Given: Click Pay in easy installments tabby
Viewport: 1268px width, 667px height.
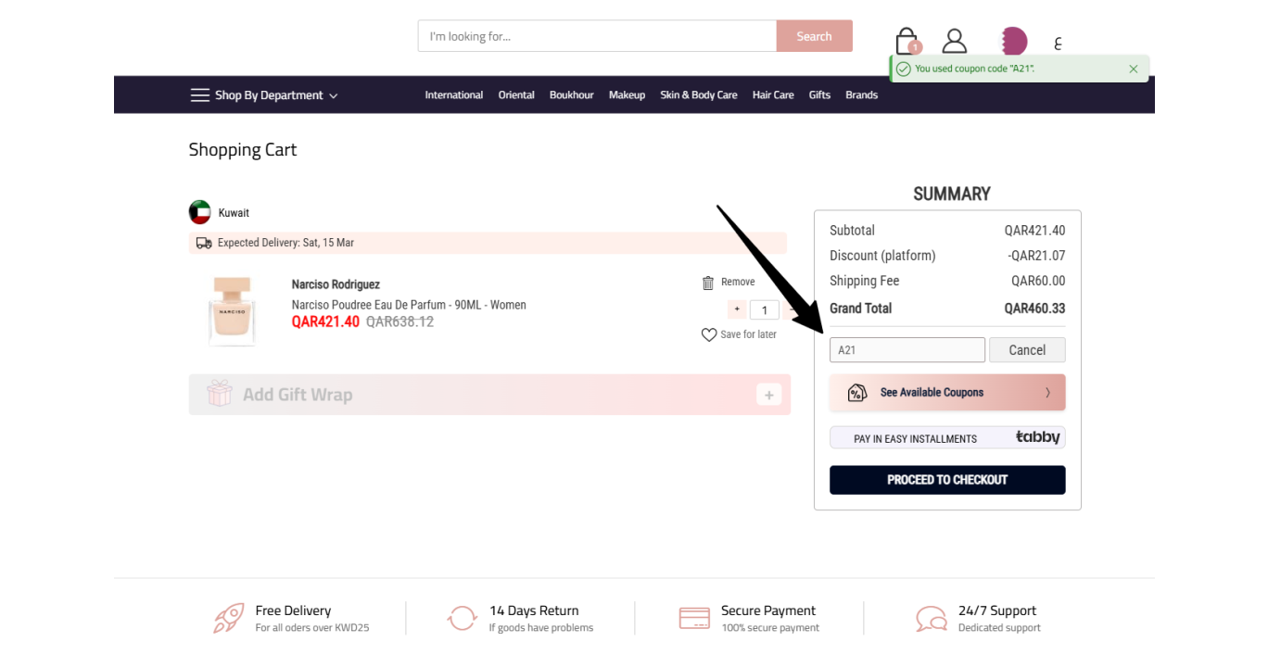Looking at the screenshot, I should tap(947, 437).
